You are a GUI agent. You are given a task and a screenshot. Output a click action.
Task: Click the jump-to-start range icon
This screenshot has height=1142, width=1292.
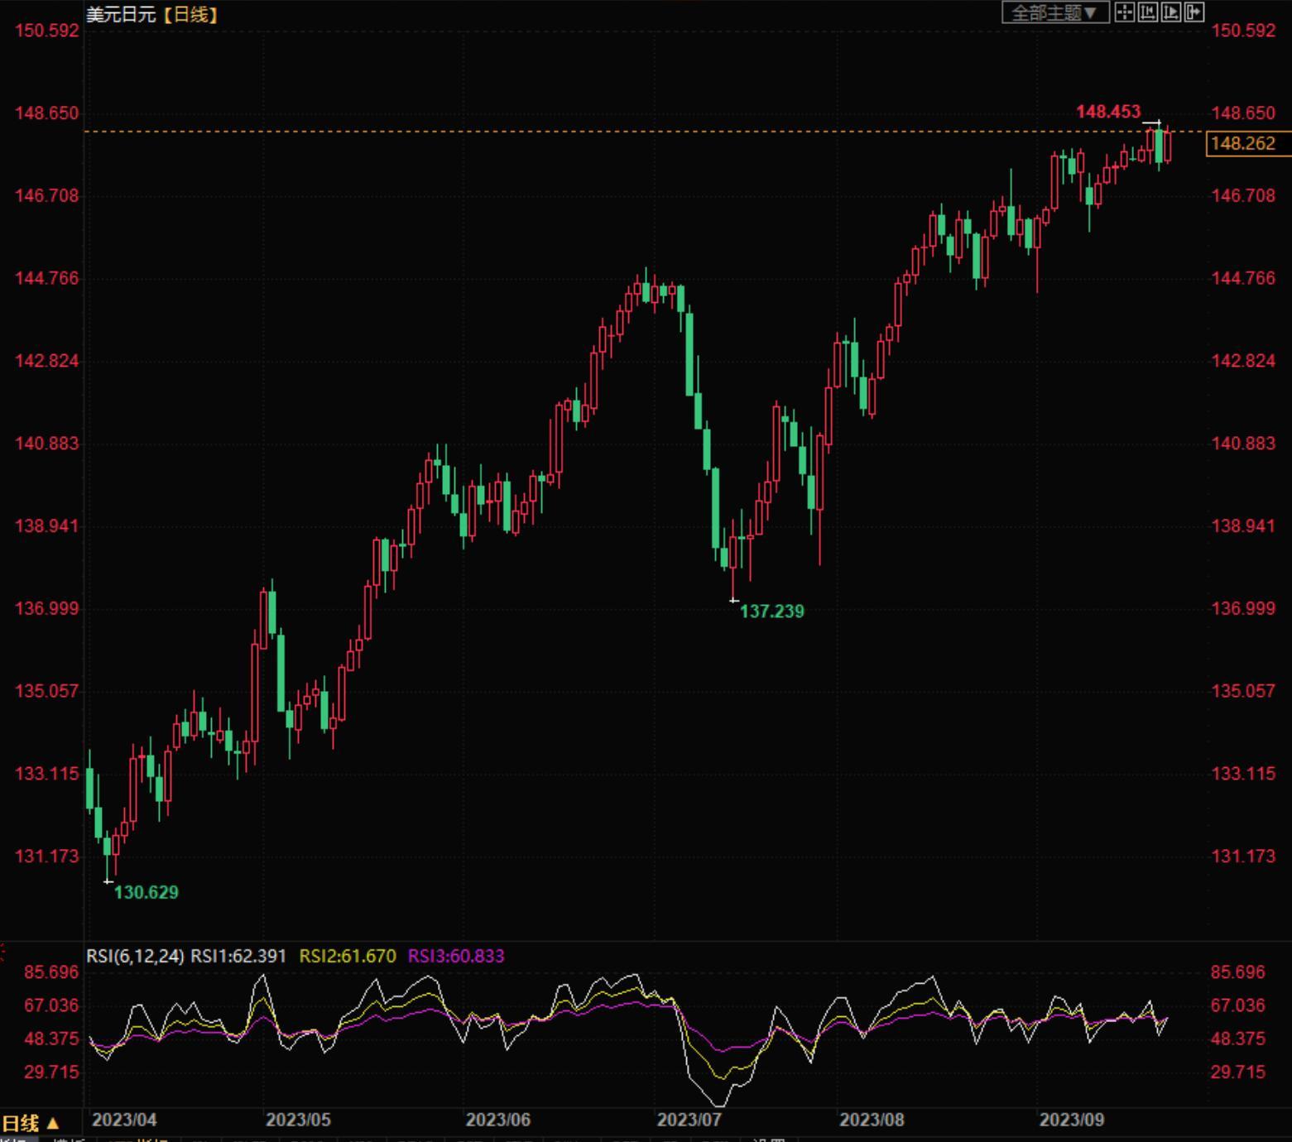(1147, 12)
